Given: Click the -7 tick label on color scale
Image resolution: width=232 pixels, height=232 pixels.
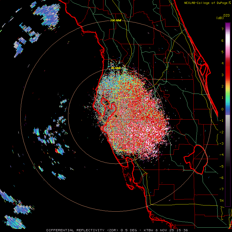Looking at the screenshot, I should point(221,189).
